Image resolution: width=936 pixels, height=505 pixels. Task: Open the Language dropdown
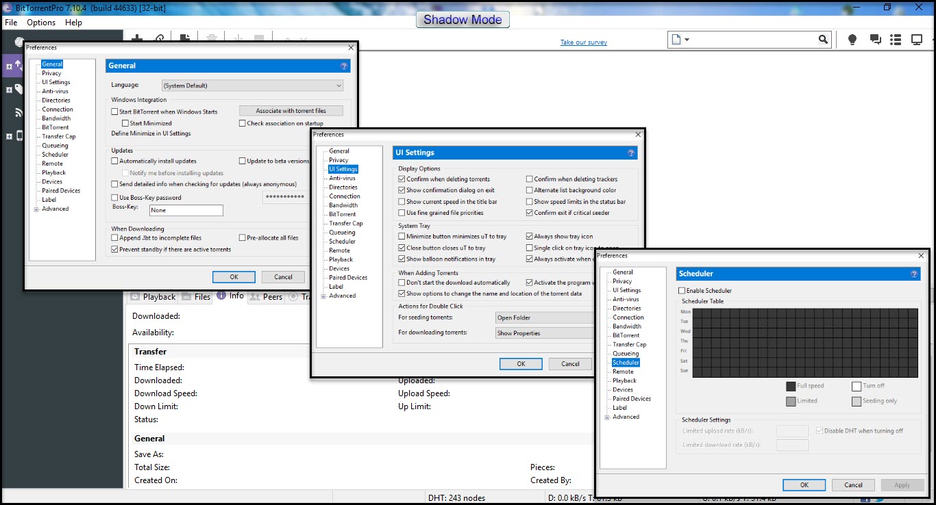[x=252, y=86]
